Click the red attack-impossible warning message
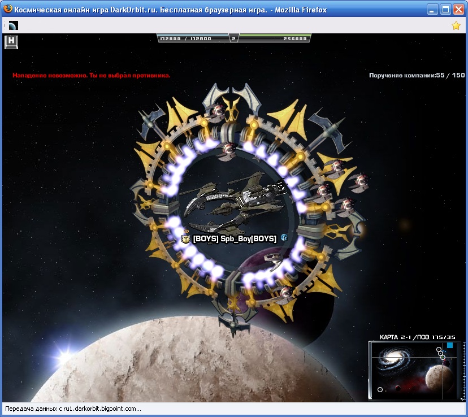Screen dimensions: 468x417 pos(92,75)
